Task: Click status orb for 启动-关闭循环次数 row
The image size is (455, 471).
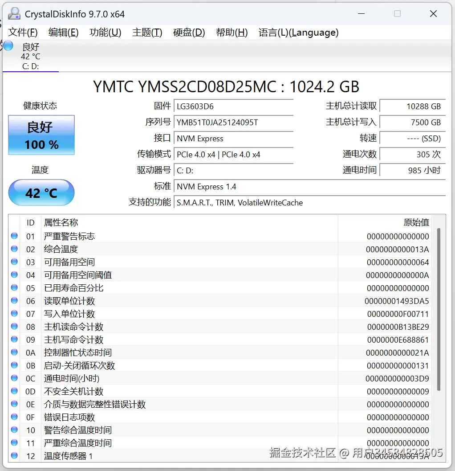Action: pos(14,365)
